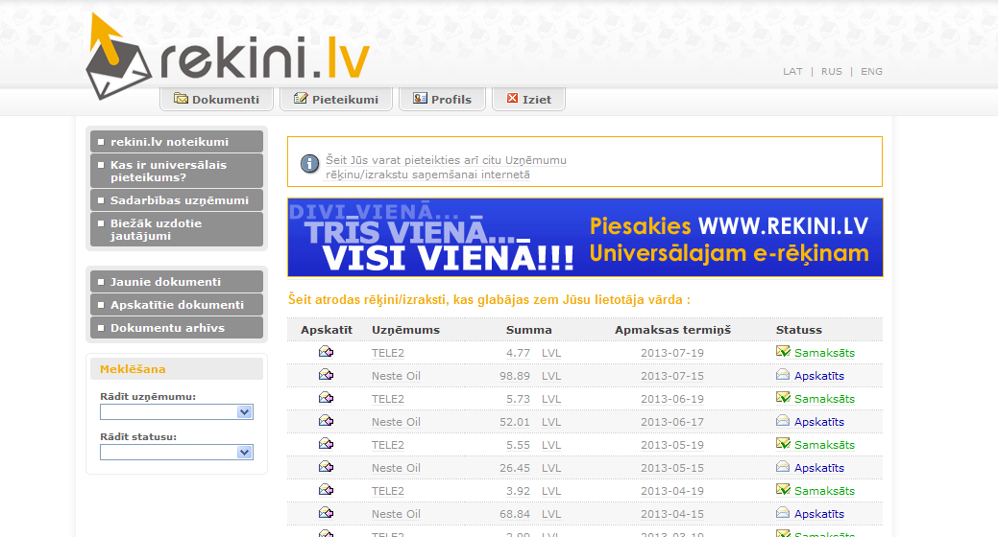Click the Statuss column header
The height and width of the screenshot is (537, 998).
coord(799,330)
